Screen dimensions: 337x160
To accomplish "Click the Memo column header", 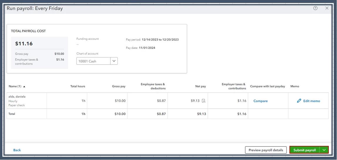I will (x=295, y=86).
